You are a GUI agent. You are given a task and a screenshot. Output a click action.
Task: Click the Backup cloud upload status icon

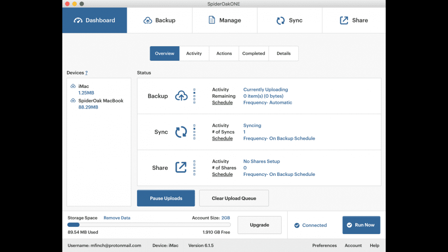(181, 96)
